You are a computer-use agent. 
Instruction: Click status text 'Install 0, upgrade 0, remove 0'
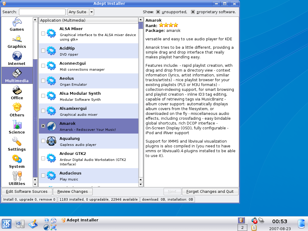pos(29,199)
